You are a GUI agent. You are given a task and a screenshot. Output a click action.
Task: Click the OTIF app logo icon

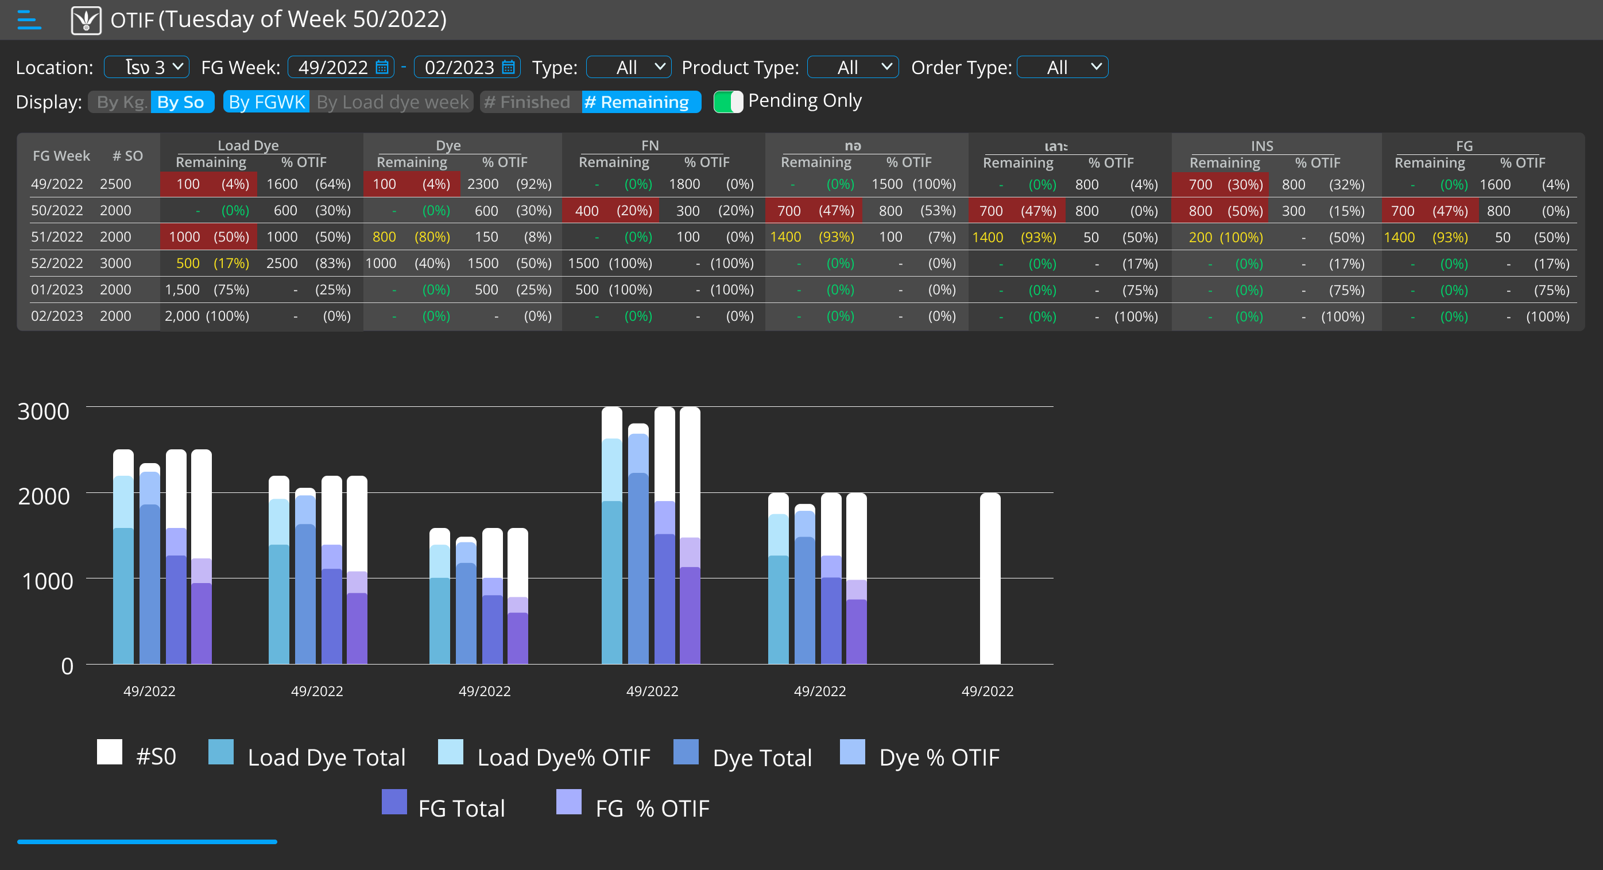point(86,20)
